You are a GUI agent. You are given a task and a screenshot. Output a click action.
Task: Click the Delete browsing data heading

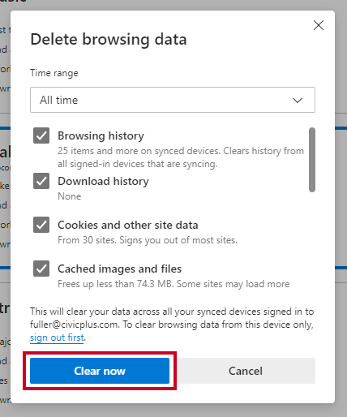pos(109,40)
